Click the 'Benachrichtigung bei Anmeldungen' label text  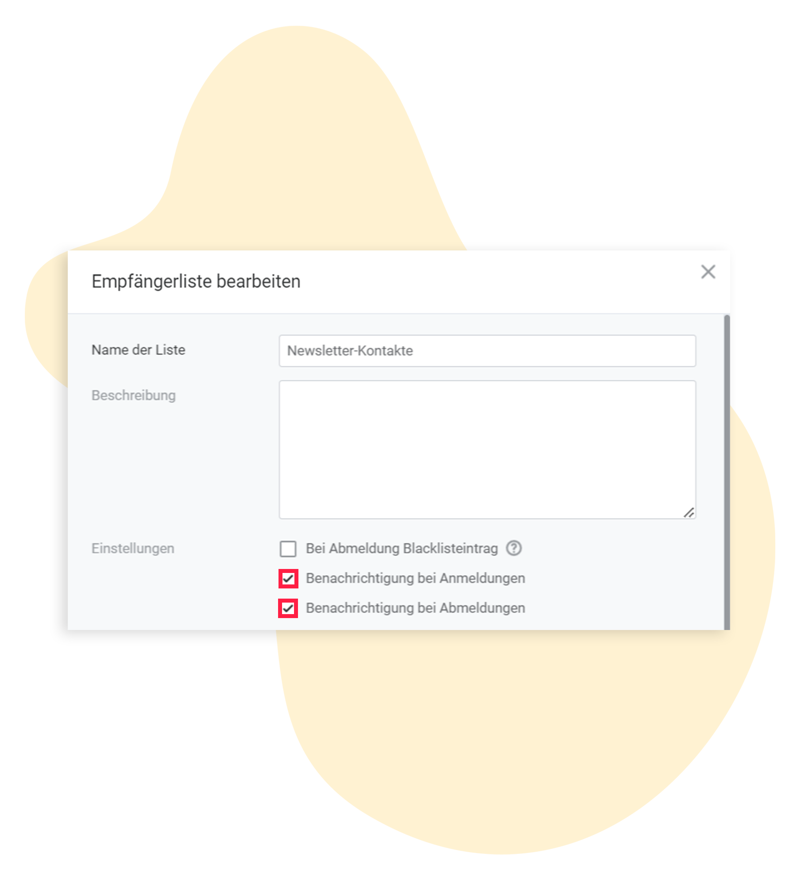(415, 578)
